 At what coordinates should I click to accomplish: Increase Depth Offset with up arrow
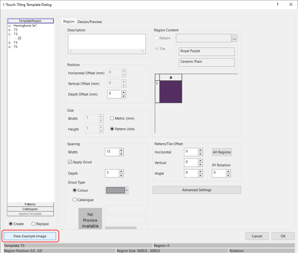[124, 92]
